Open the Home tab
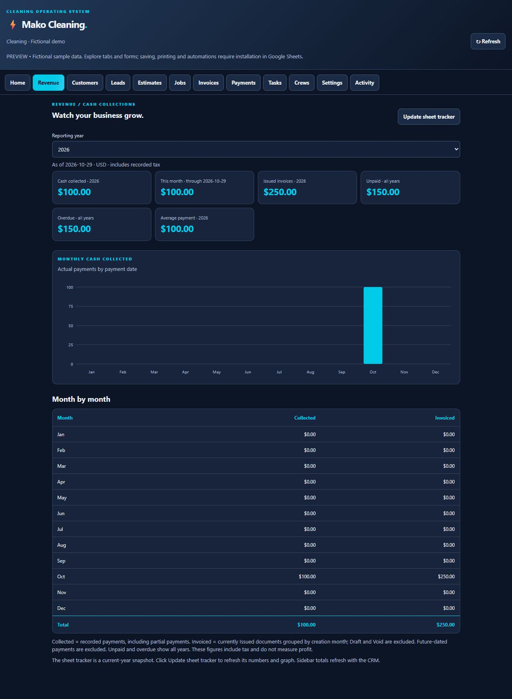Image resolution: width=512 pixels, height=699 pixels. (17, 83)
